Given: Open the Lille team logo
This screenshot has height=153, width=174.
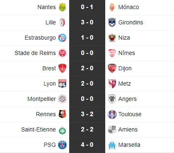Looking at the screenshot, I should (62, 22).
